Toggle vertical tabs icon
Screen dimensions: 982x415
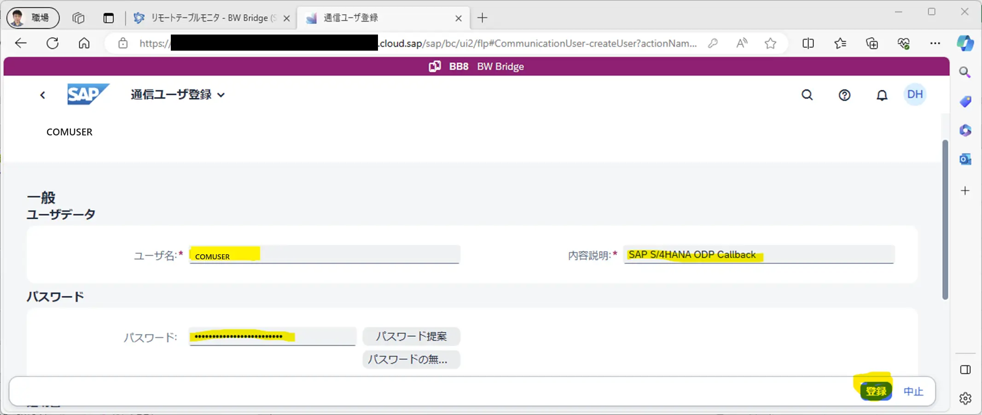click(x=108, y=18)
